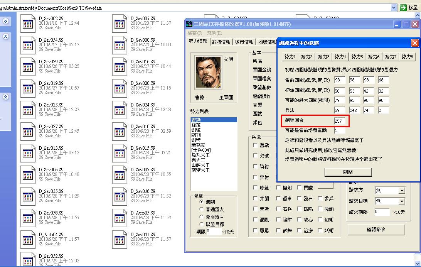Open the address bar path dropdown arrow

(x=394, y=8)
